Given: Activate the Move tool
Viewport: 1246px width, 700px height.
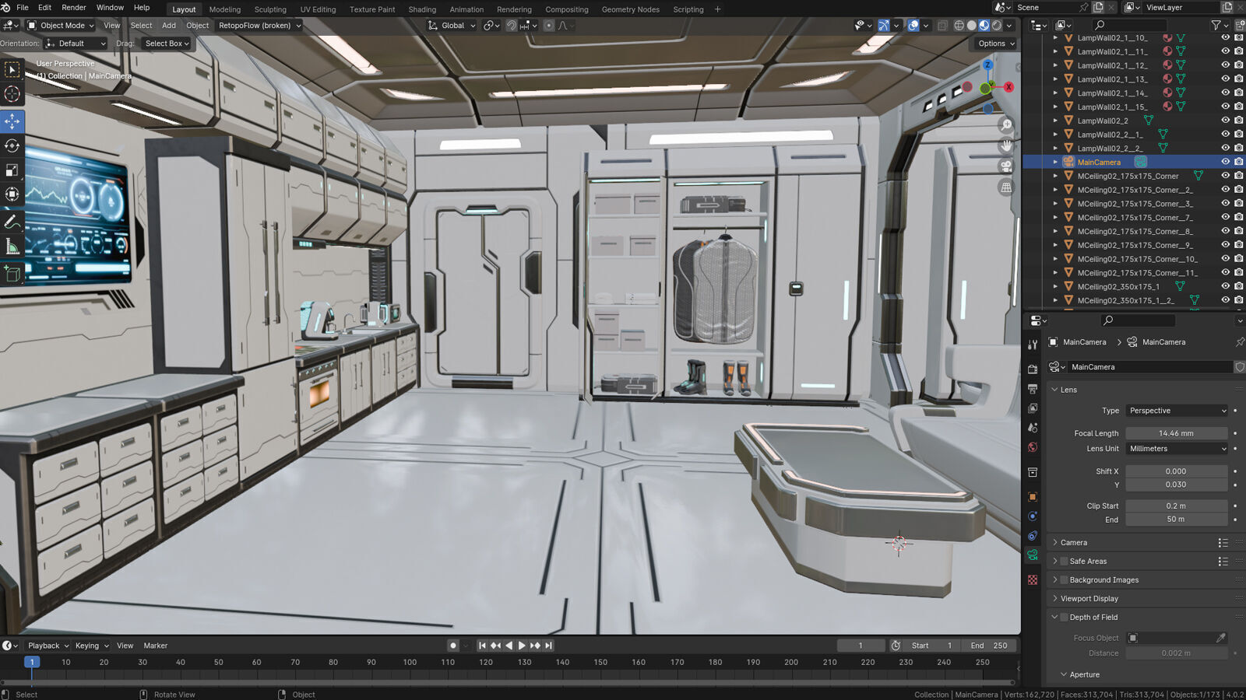Looking at the screenshot, I should coord(12,121).
